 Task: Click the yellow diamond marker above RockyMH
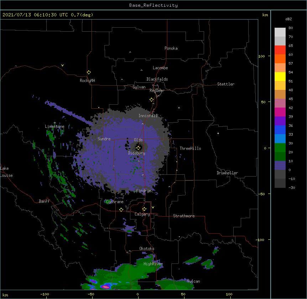click(x=89, y=72)
